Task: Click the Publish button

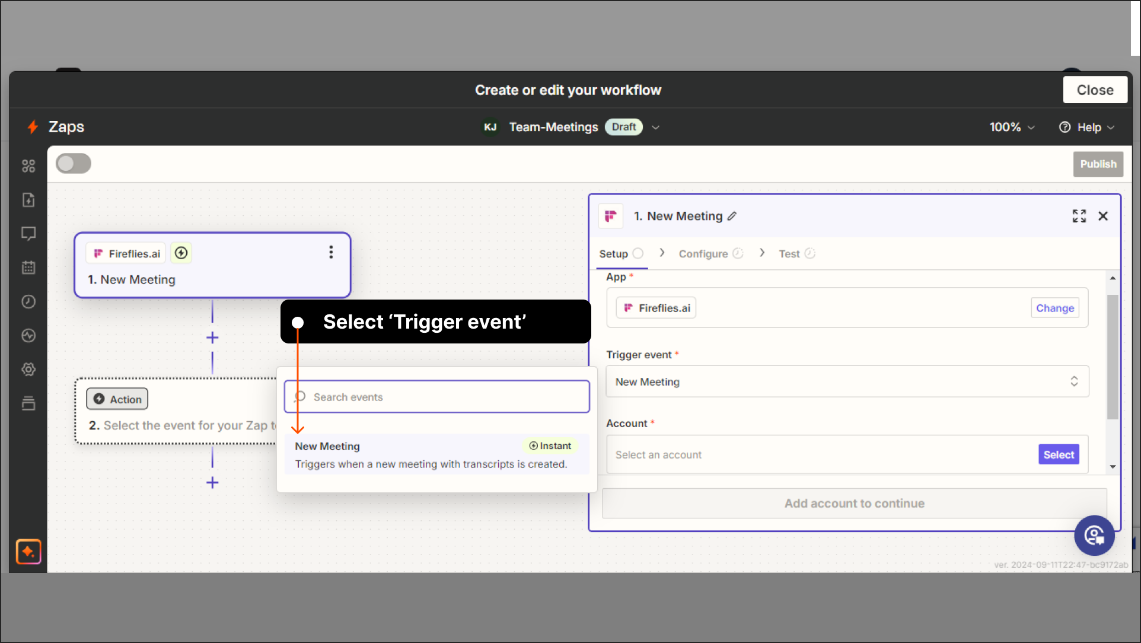Action: coord(1098,164)
